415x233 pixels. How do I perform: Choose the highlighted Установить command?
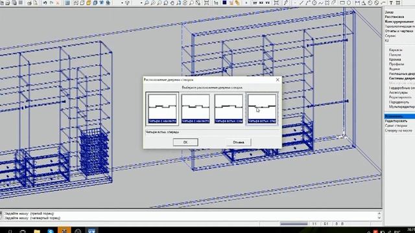[x=399, y=116]
